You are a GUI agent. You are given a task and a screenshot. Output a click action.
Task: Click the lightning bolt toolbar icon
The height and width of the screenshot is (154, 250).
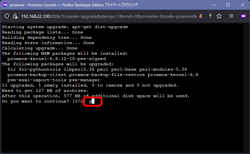210,16
